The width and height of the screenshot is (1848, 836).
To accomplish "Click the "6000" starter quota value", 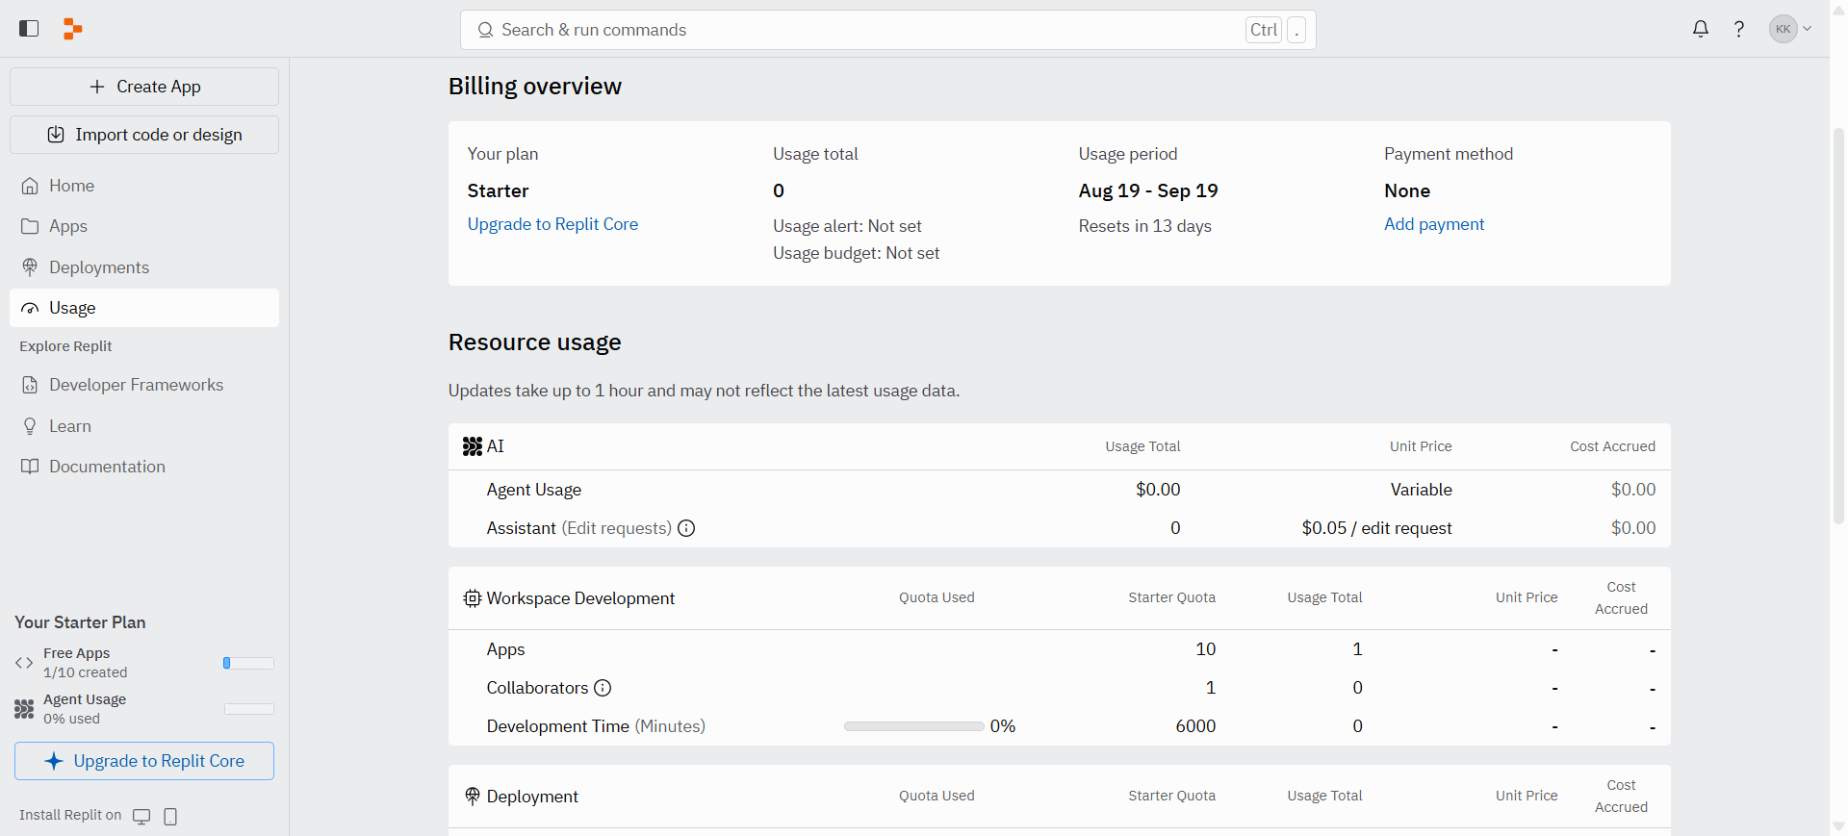I will [x=1195, y=726].
